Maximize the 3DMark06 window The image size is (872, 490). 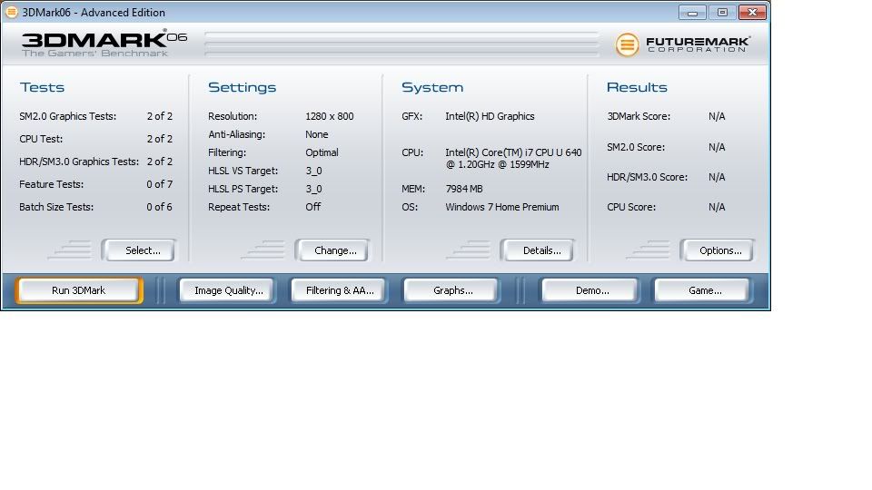tap(722, 12)
